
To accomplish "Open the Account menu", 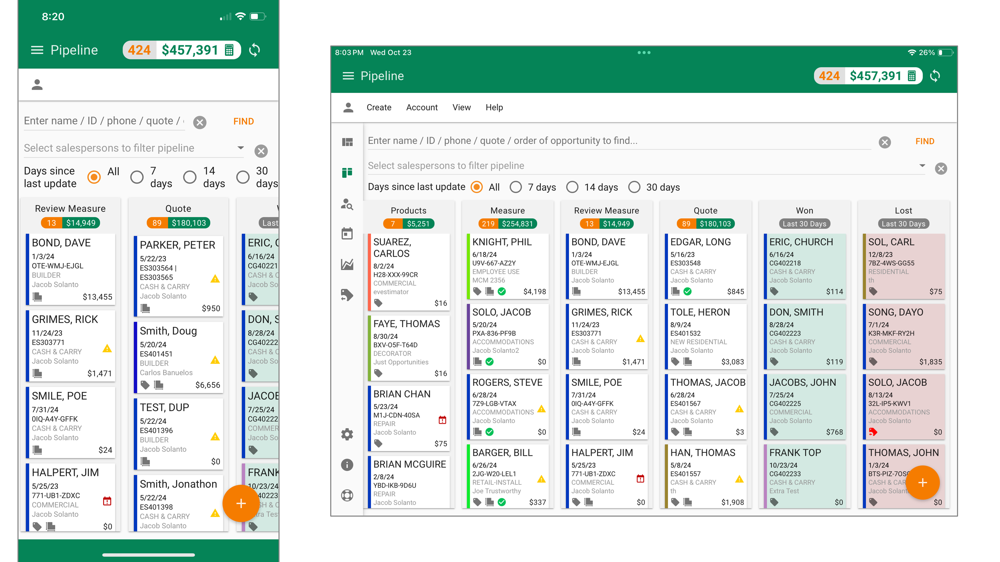I will (421, 107).
